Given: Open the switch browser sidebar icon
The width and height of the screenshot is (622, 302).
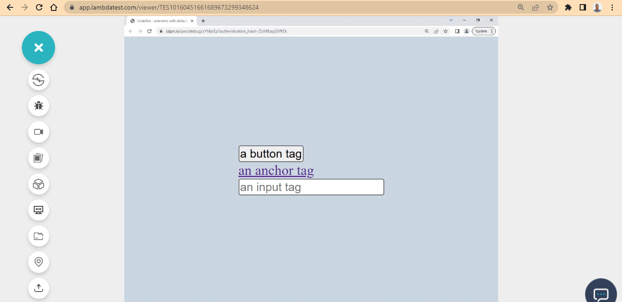Looking at the screenshot, I should pos(39,80).
